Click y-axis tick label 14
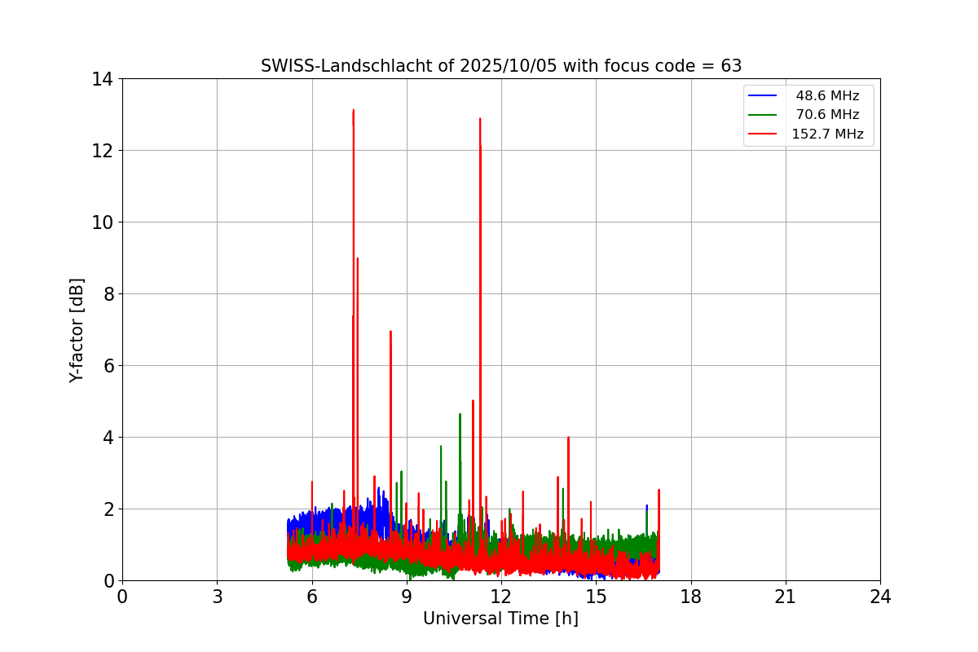The image size is (978, 652). (102, 79)
